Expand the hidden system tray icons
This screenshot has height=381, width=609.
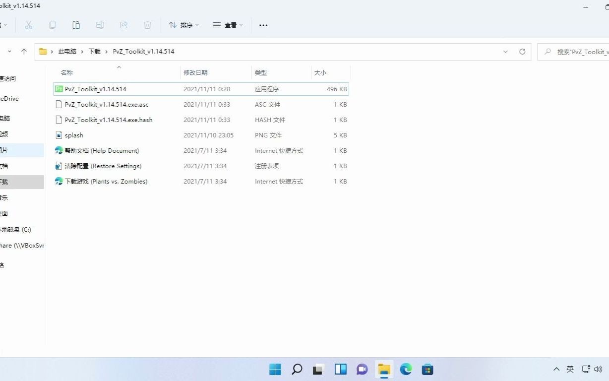point(556,369)
